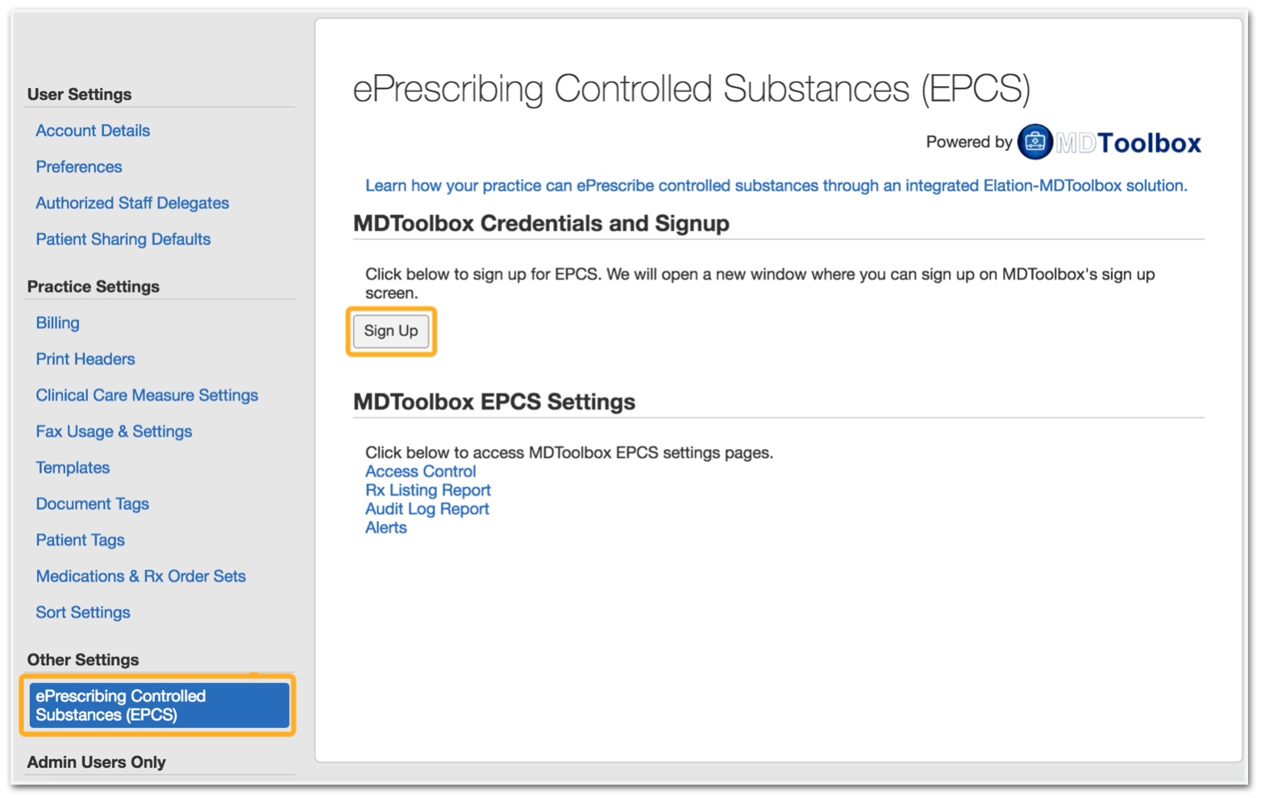Click the Sign Up button
The width and height of the screenshot is (1261, 798).
point(391,331)
